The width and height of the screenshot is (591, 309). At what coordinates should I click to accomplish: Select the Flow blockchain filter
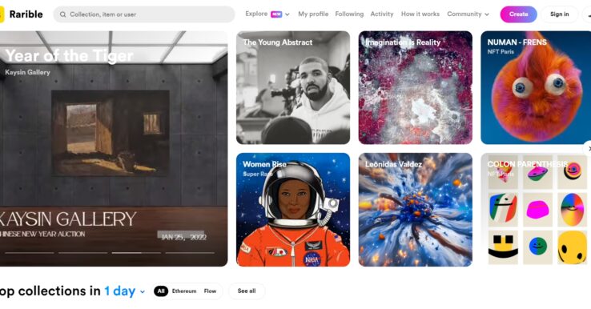[210, 291]
